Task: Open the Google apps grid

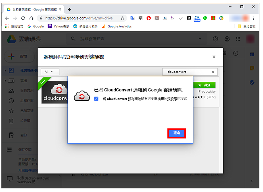Action: coord(238,39)
